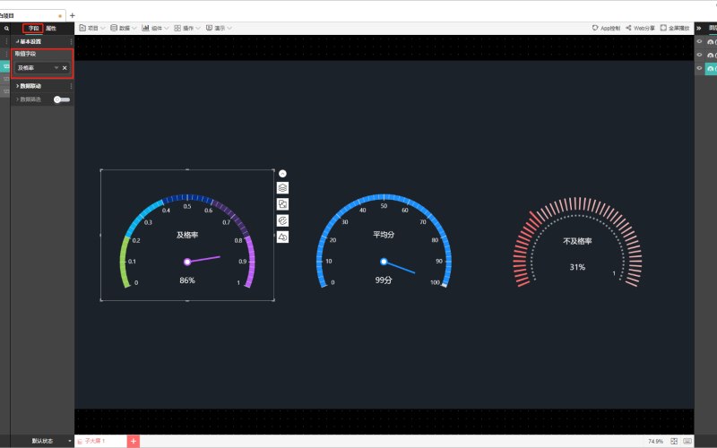Click the keyboard shortcut icon
The image size is (717, 448).
point(687,441)
